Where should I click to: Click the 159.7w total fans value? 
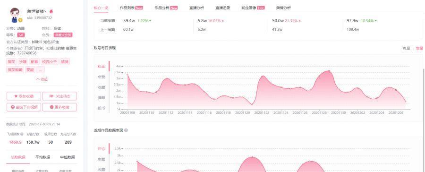(33, 142)
